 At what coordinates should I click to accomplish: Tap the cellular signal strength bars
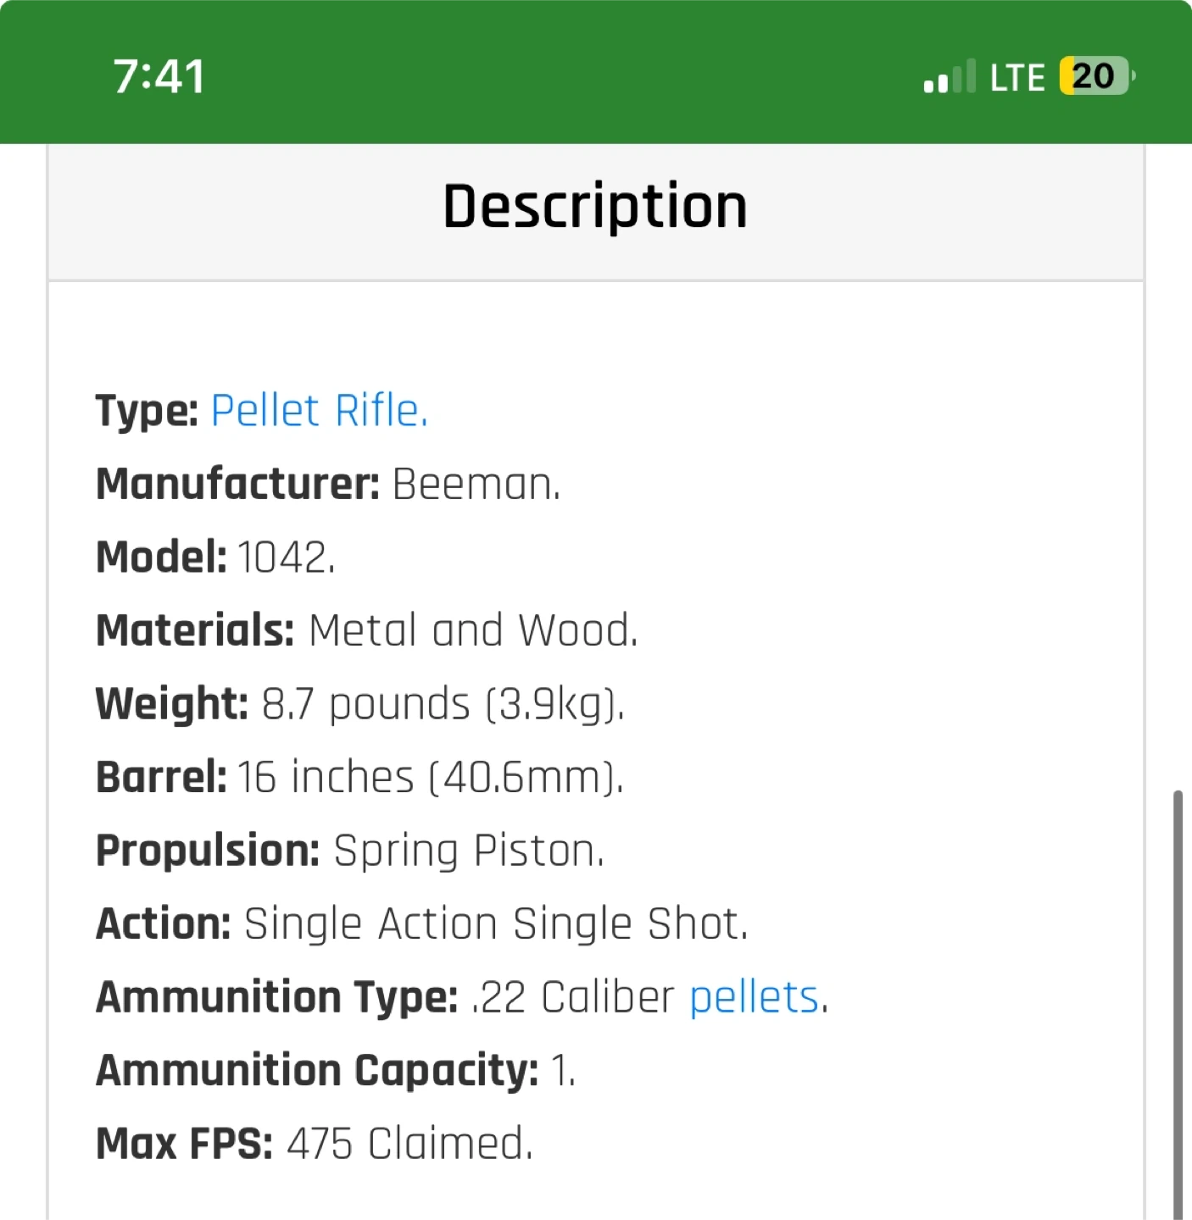tap(950, 77)
